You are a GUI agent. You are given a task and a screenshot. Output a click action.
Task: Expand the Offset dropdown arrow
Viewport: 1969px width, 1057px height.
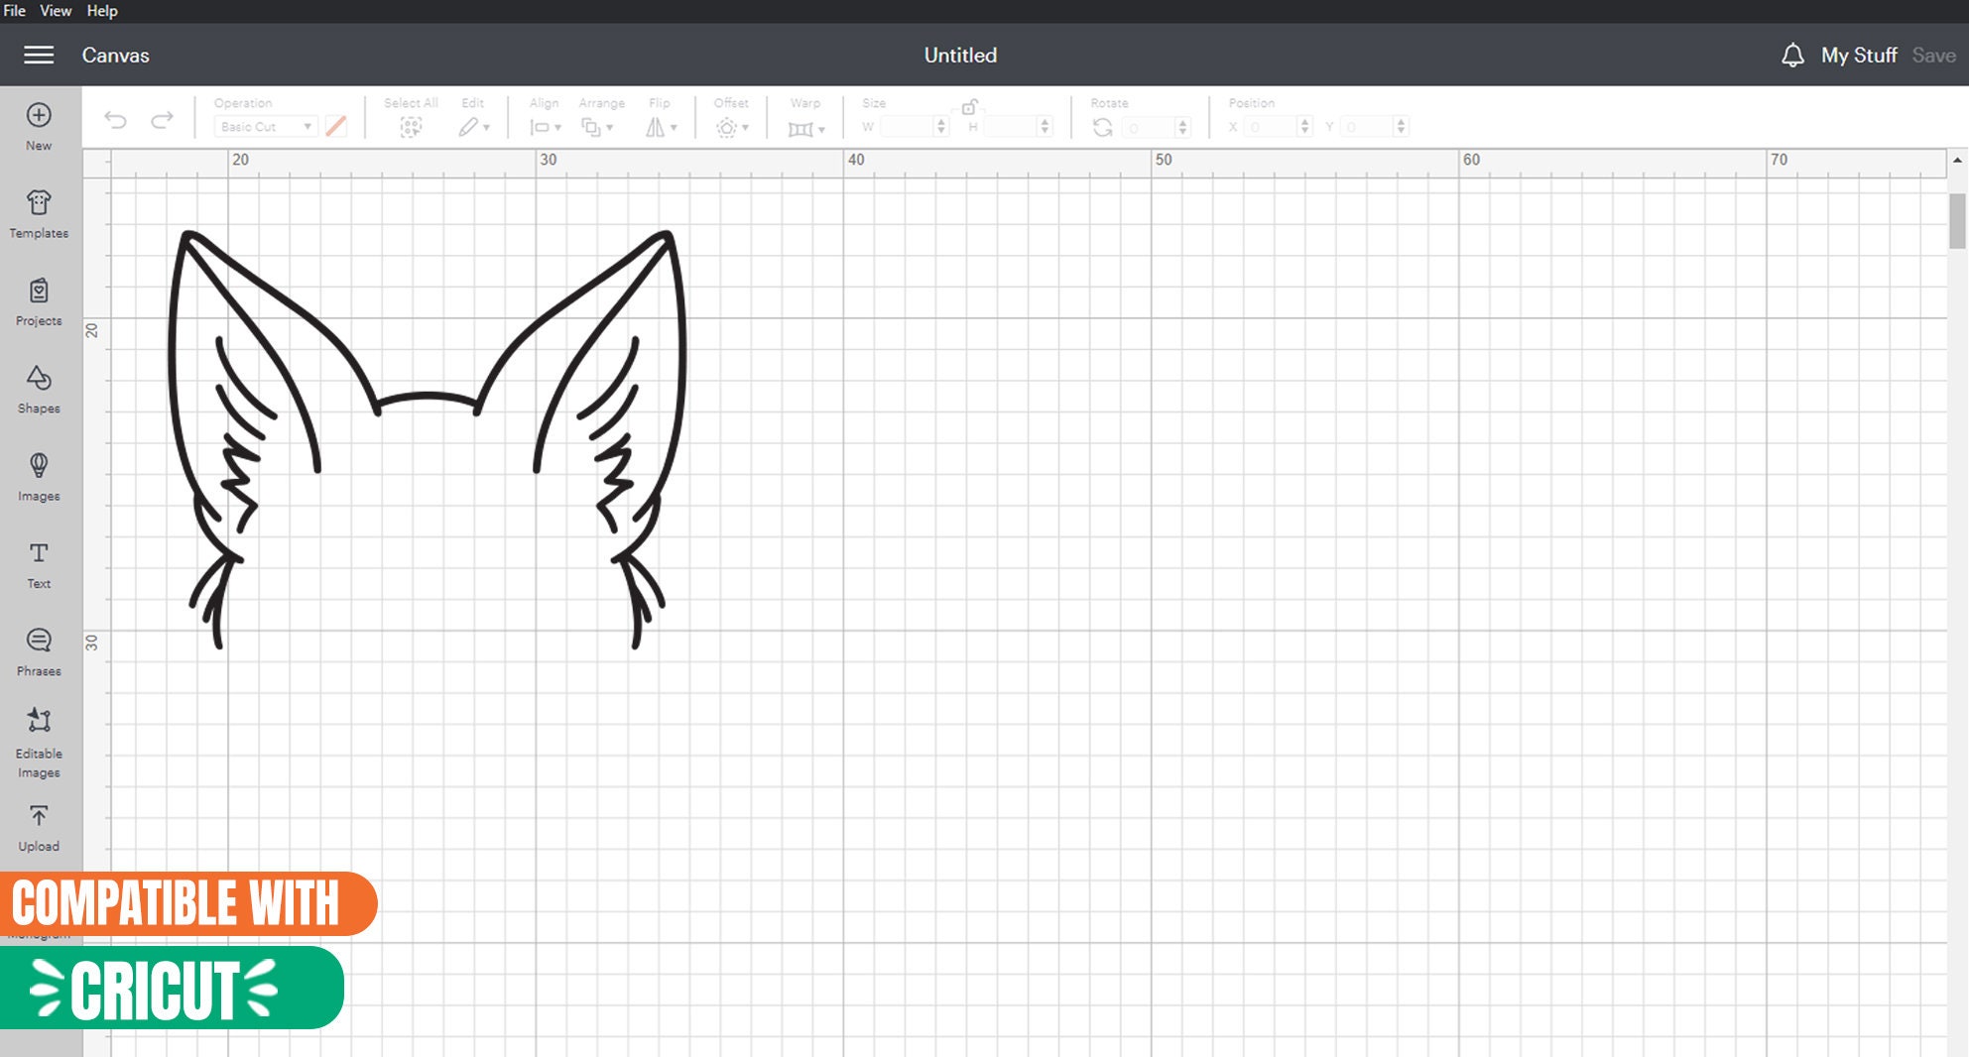(x=745, y=128)
